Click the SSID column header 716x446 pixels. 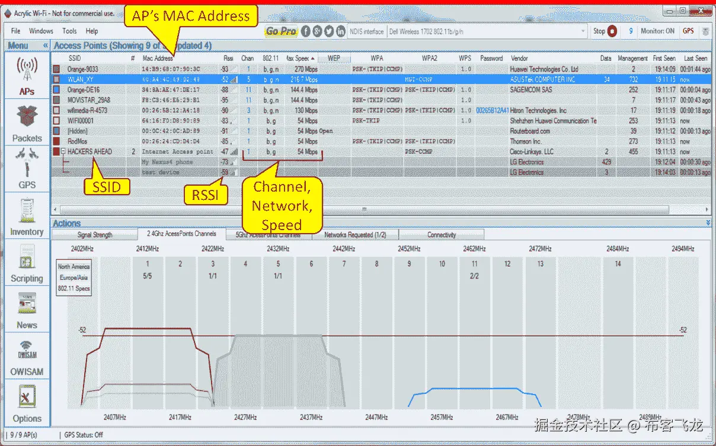click(x=75, y=59)
